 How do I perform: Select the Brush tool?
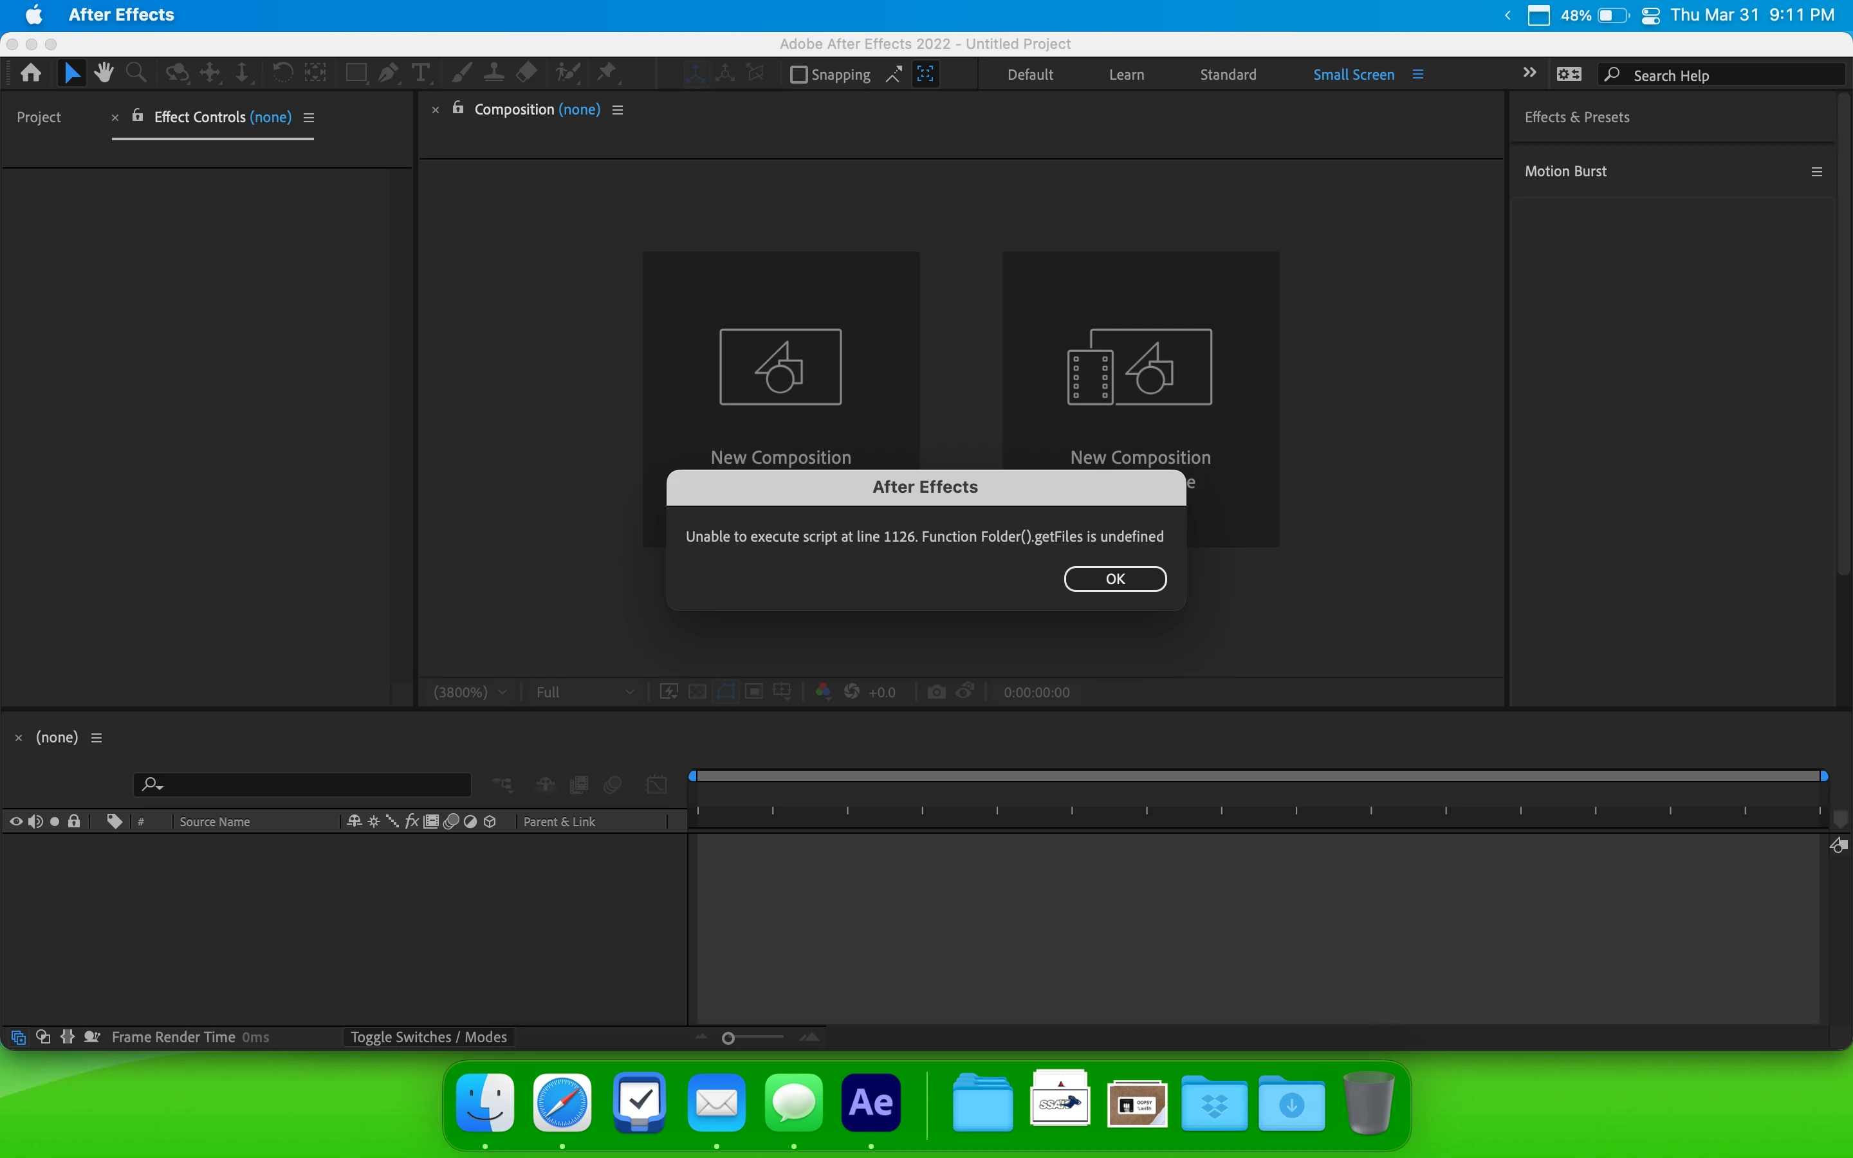click(461, 73)
